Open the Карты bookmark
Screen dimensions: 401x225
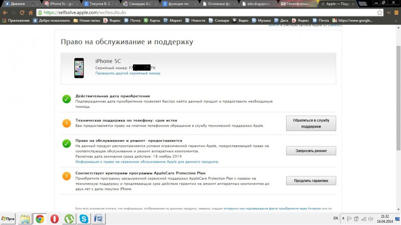click(152, 20)
